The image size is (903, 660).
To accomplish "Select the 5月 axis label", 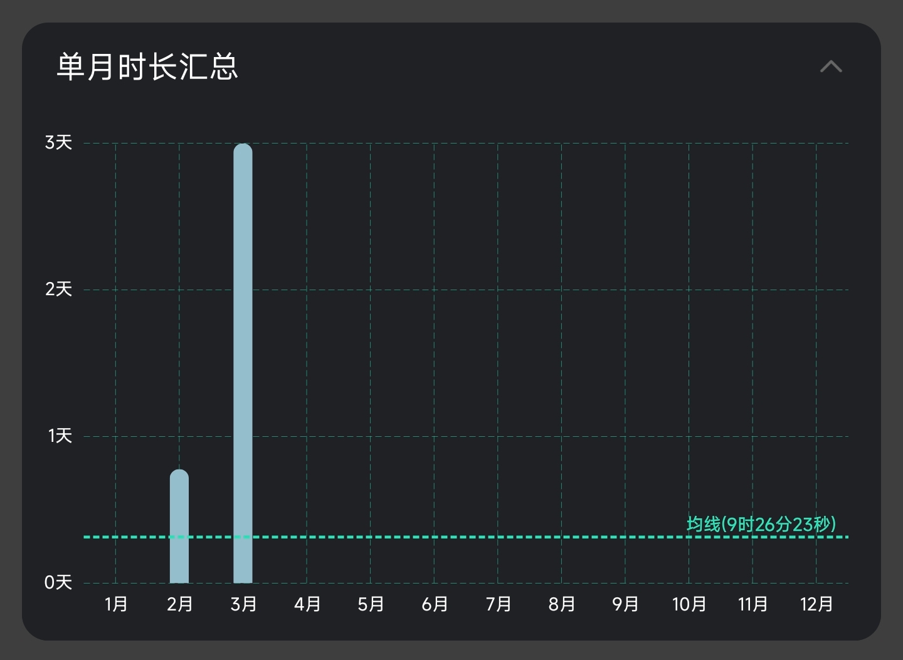I will pyautogui.click(x=371, y=604).
